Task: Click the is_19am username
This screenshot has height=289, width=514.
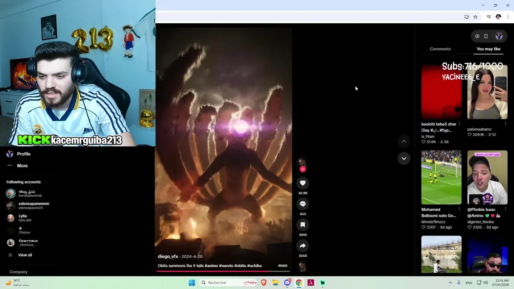Action: pos(428,136)
